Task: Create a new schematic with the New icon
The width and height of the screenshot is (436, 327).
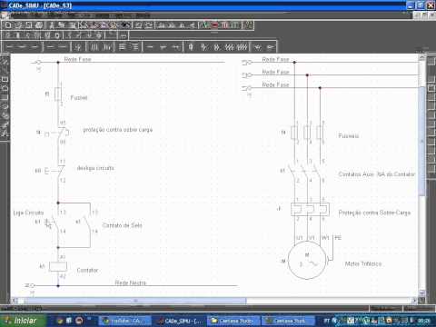Action: [8, 25]
